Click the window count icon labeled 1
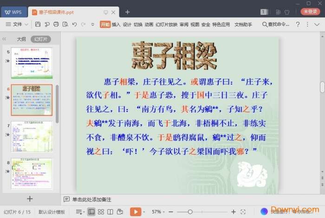Screen dimensions: 325x218 (264, 12)
